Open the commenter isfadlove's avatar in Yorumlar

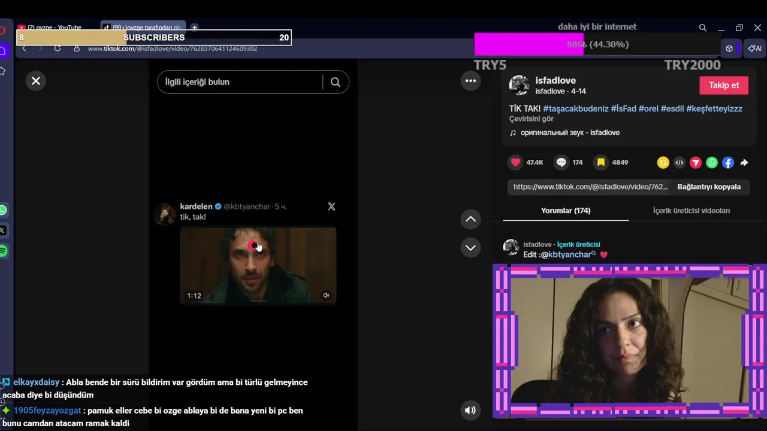coord(511,247)
